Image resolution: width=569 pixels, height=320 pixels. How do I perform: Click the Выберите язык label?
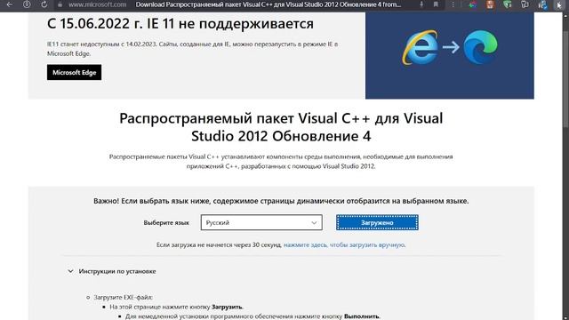point(166,223)
